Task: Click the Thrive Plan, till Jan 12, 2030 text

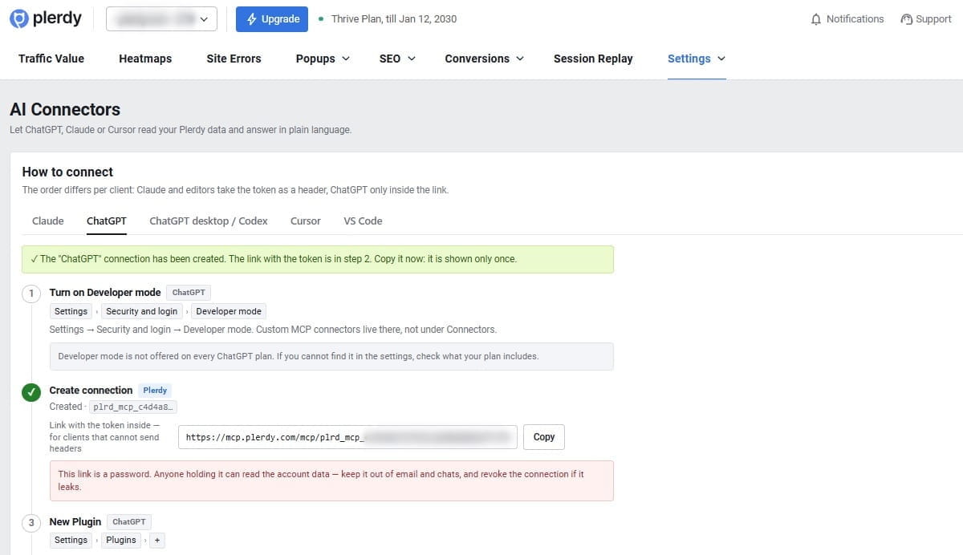Action: pyautogui.click(x=394, y=19)
